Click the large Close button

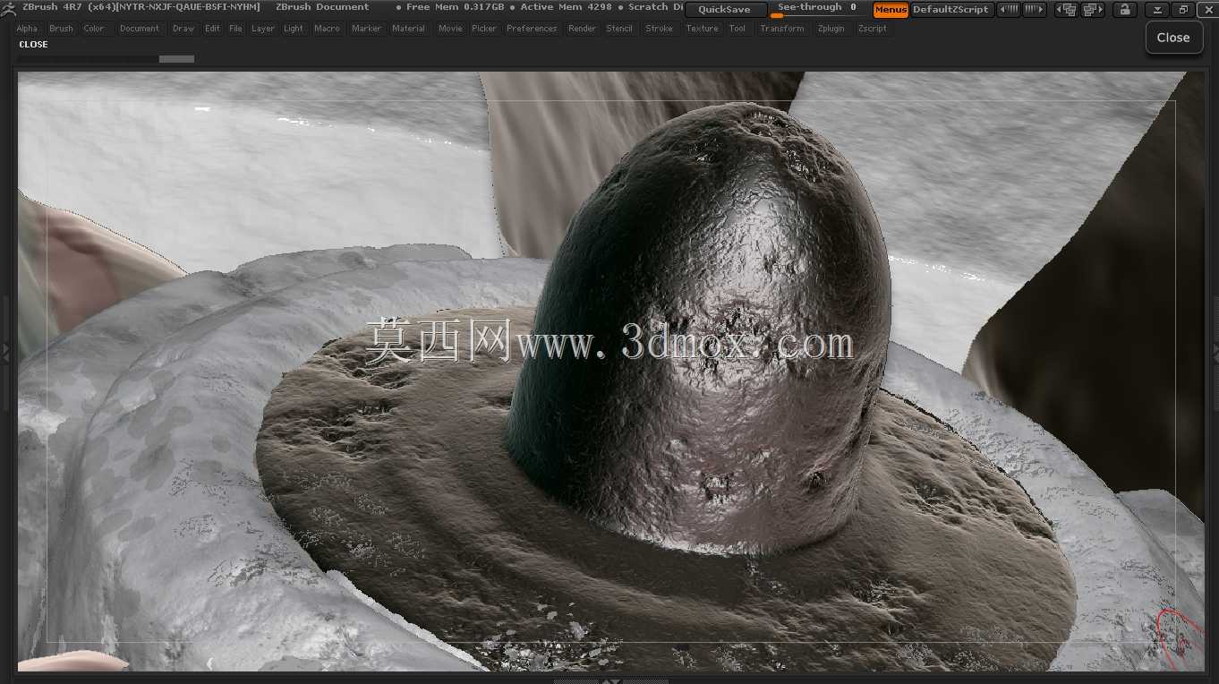tap(1173, 38)
